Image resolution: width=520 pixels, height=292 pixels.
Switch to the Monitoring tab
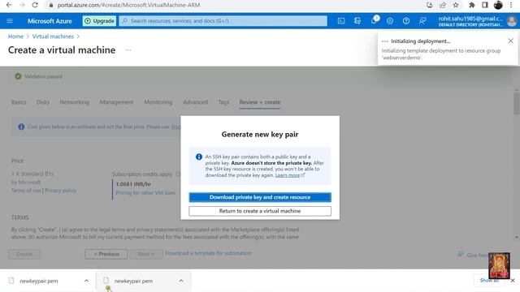pos(158,102)
